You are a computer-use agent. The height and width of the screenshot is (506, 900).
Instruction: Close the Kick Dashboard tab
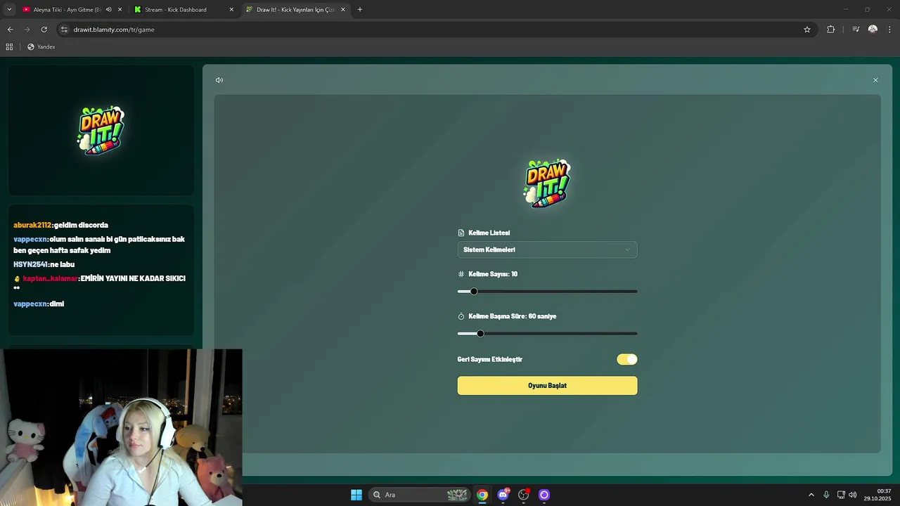[x=231, y=10]
